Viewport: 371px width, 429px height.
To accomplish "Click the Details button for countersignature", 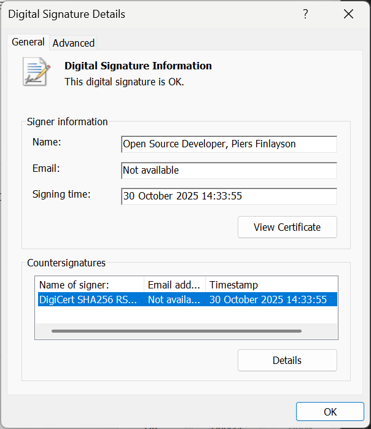I will [x=287, y=360].
